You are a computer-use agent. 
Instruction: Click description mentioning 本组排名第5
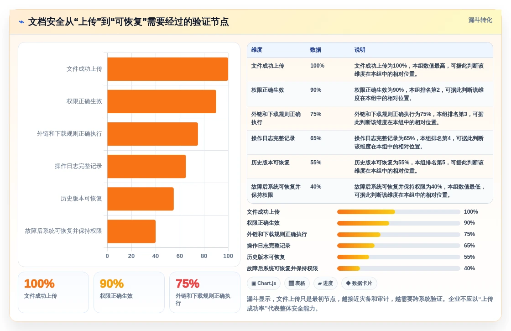point(419,167)
